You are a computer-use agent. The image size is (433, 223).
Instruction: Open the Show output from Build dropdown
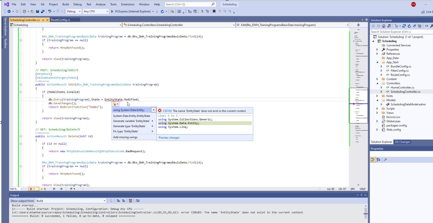click(x=71, y=201)
